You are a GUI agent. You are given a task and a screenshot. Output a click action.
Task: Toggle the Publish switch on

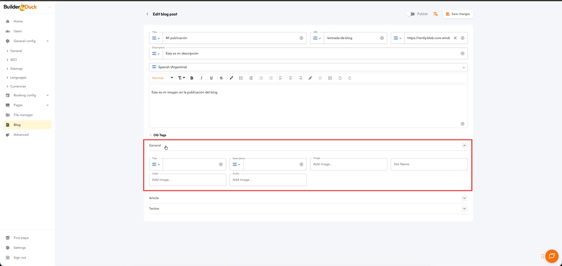[x=411, y=14]
